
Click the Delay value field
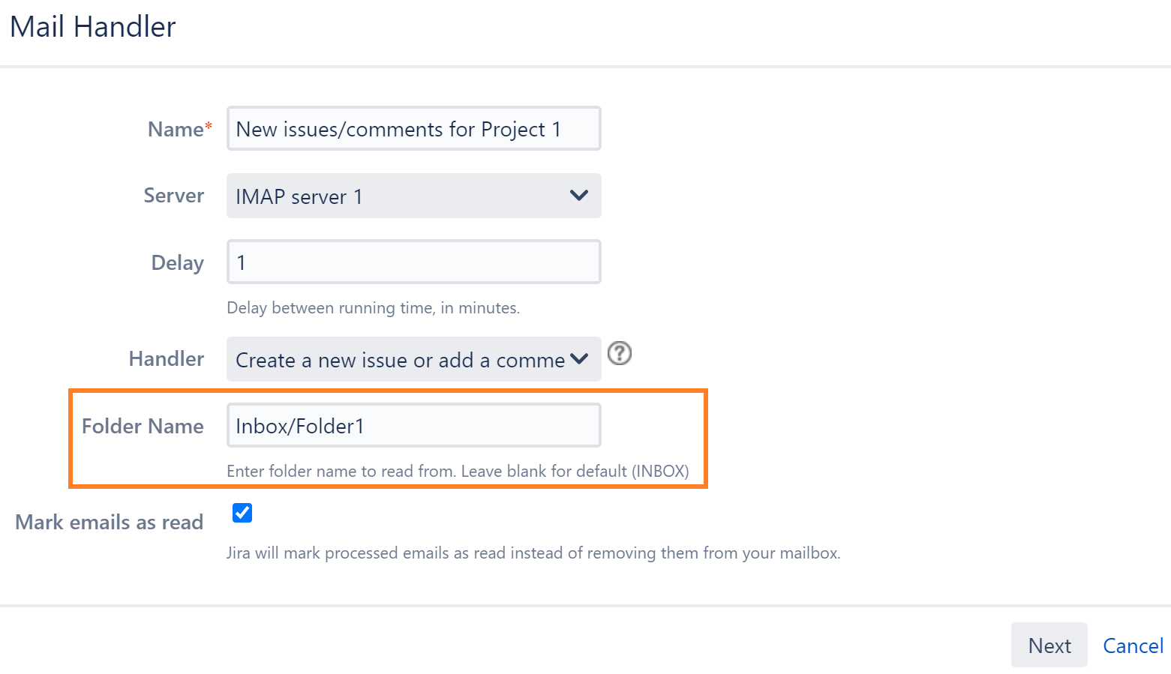413,262
